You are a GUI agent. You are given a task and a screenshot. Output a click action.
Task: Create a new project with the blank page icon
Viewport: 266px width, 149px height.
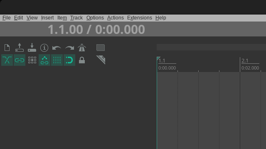pos(7,48)
